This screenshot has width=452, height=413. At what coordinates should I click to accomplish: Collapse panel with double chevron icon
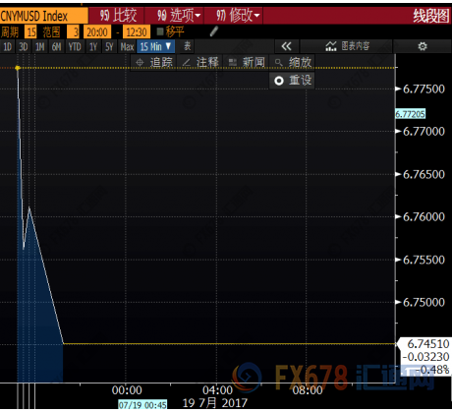pyautogui.click(x=286, y=46)
